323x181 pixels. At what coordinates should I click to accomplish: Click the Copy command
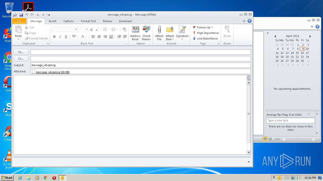[x=30, y=33]
